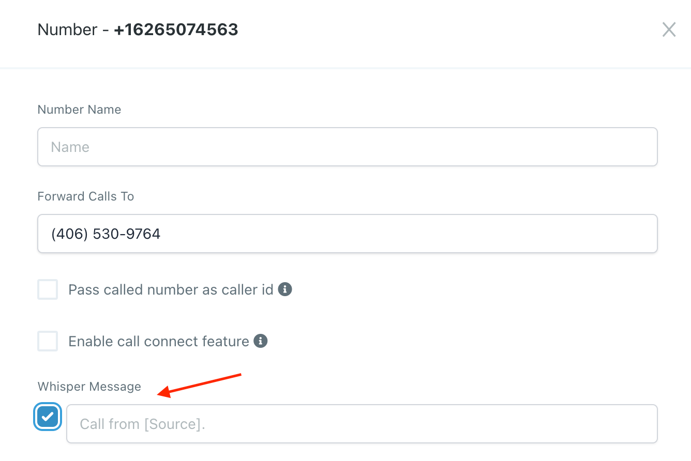Focus the Number Name input field
Viewport: 691px width, 461px height.
[x=347, y=147]
